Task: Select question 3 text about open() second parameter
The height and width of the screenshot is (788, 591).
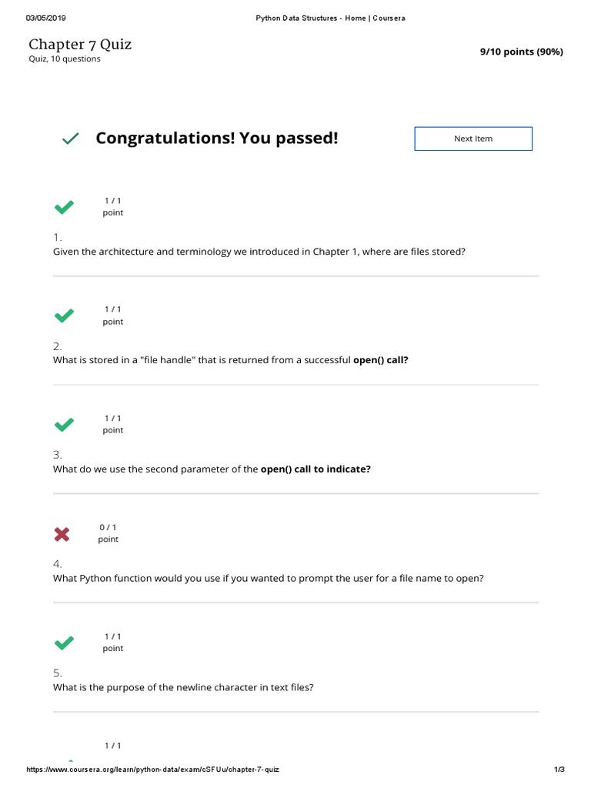Action: pos(212,469)
